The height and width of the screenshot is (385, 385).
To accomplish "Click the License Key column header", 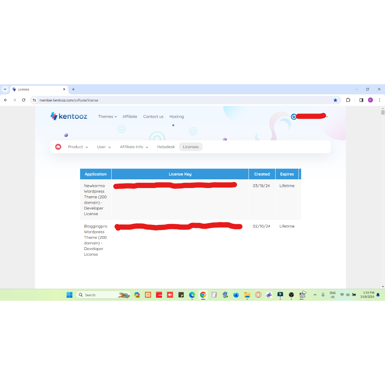I will click(180, 174).
